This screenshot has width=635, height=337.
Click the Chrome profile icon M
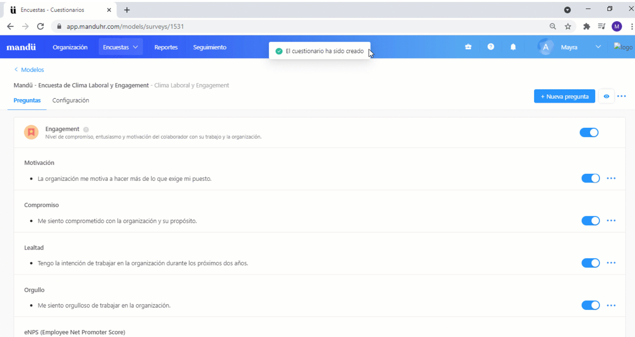[x=617, y=26]
